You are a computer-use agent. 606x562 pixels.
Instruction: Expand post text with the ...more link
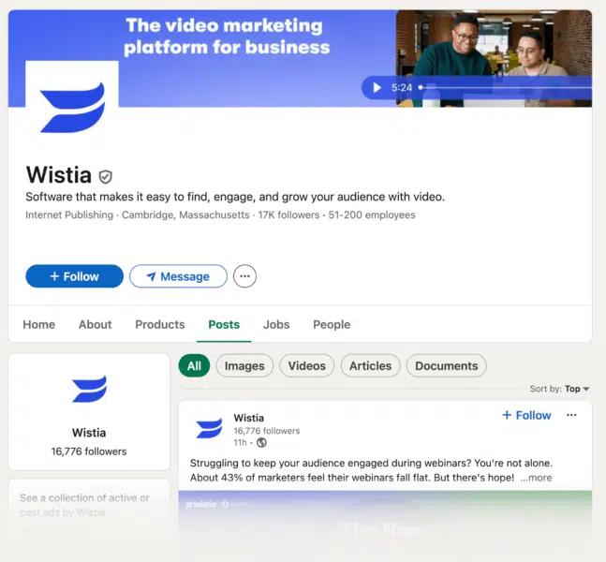click(536, 478)
